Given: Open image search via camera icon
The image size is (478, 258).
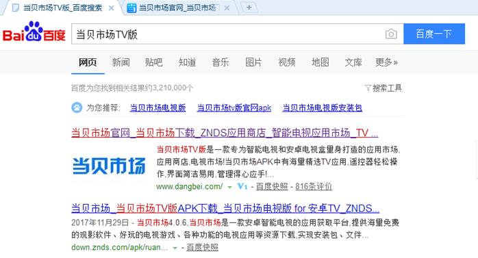Looking at the screenshot, I should point(391,34).
